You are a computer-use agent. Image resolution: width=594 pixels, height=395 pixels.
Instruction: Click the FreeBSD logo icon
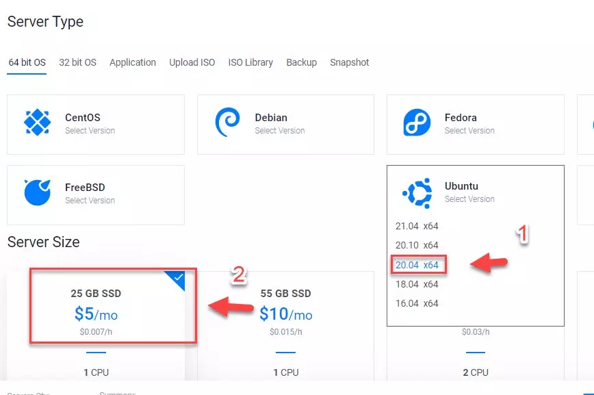pyautogui.click(x=38, y=192)
